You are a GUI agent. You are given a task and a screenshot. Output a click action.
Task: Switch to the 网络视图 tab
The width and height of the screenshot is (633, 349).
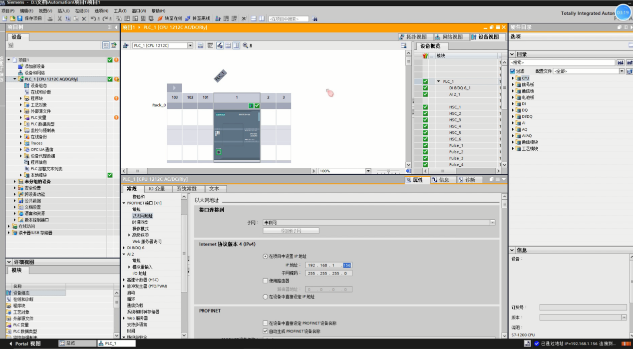(449, 37)
